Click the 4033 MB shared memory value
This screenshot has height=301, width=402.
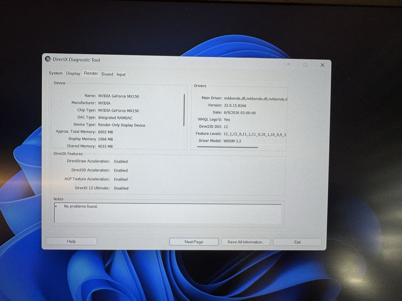pos(106,146)
